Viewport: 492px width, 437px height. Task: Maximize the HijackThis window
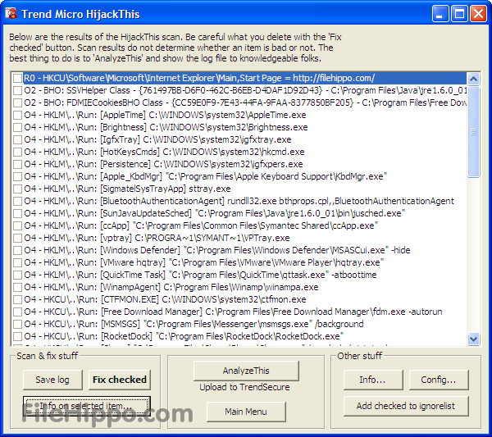tap(459, 14)
